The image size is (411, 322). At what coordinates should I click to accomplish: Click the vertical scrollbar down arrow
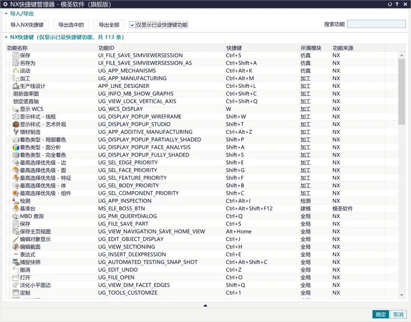point(401,295)
